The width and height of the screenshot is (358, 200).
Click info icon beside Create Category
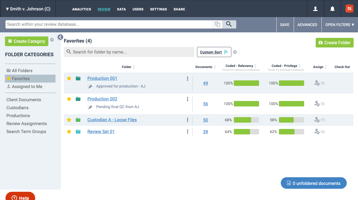[52, 40]
